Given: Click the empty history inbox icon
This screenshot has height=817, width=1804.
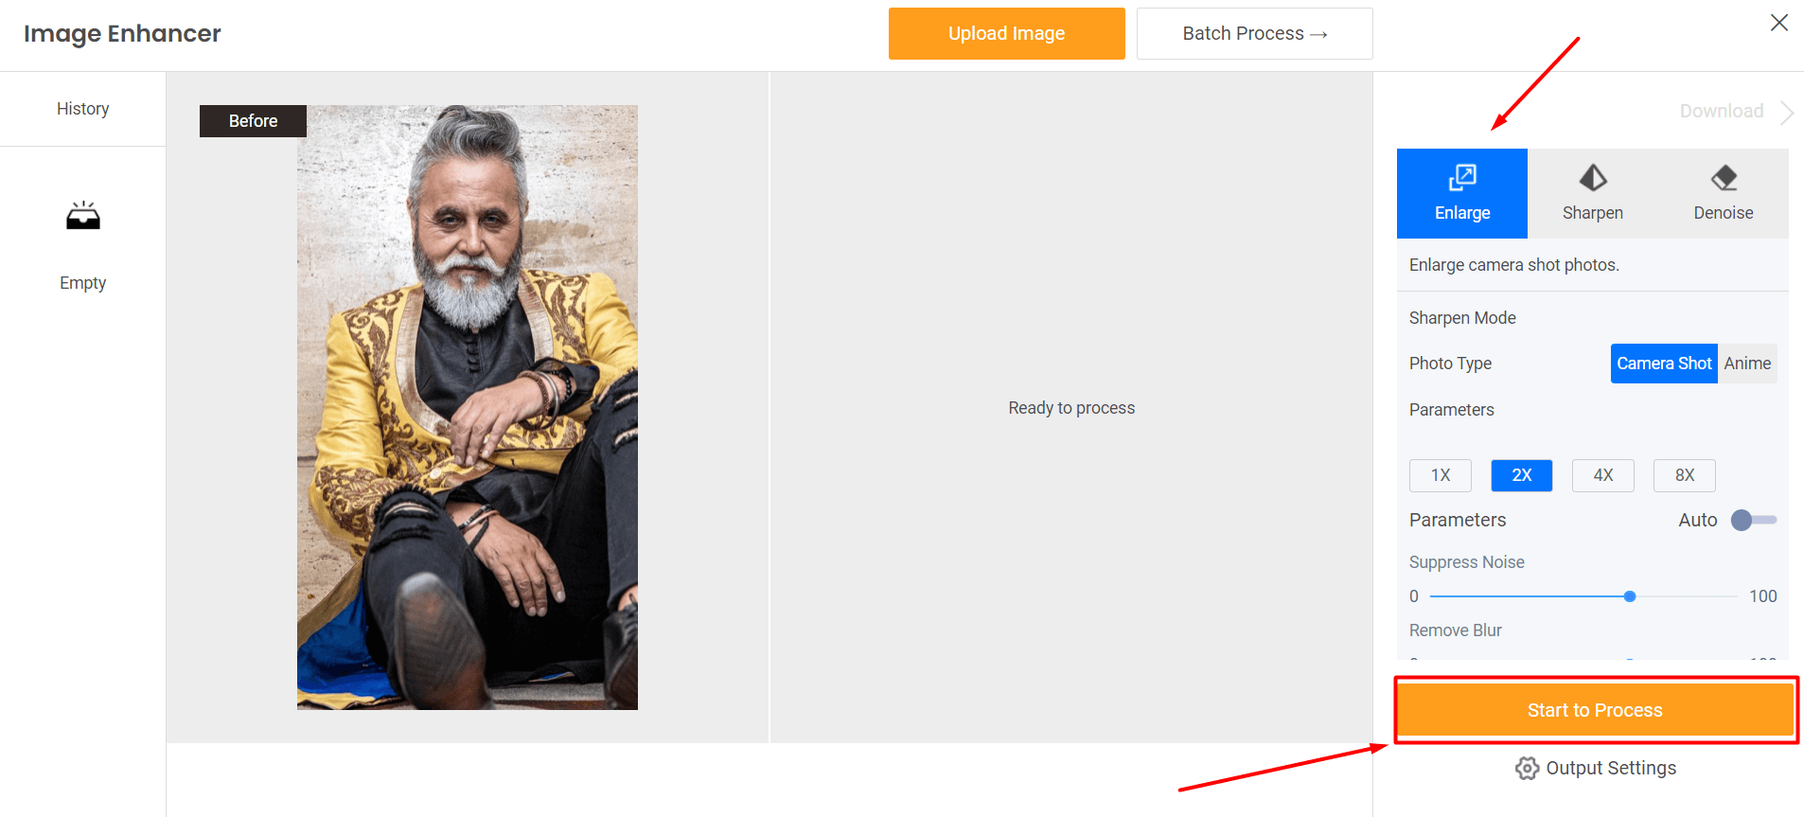Looking at the screenshot, I should tap(83, 216).
